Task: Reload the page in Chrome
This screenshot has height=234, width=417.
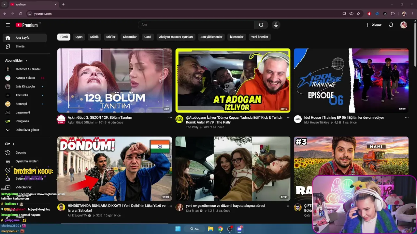Action: tap(20, 14)
